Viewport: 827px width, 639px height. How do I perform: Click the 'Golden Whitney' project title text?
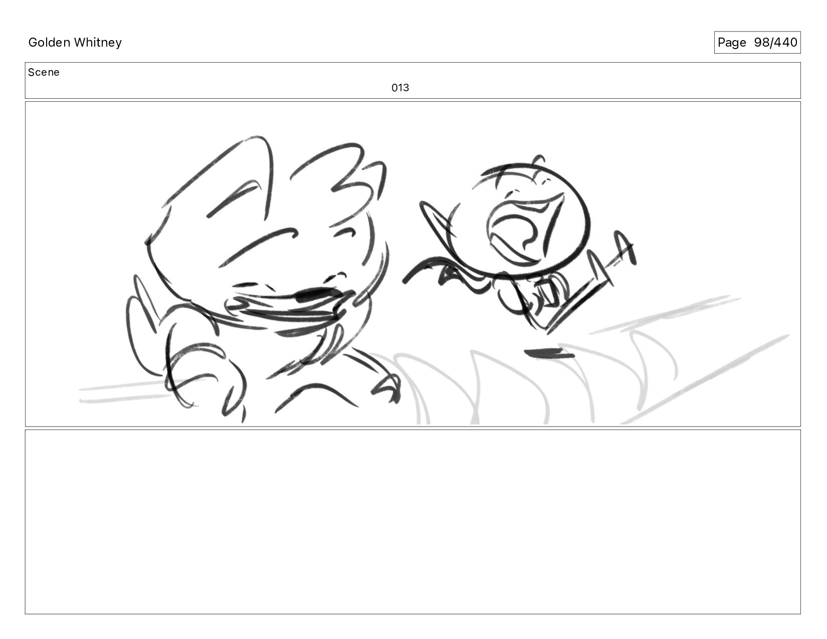75,43
